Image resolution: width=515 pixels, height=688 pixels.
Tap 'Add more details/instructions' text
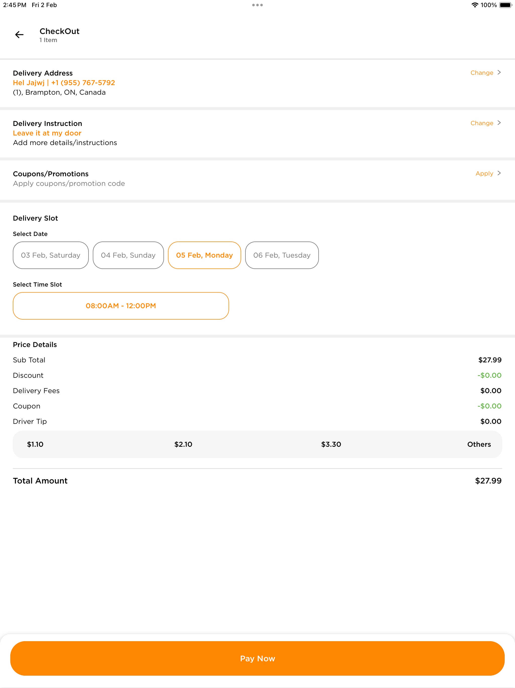(x=65, y=143)
